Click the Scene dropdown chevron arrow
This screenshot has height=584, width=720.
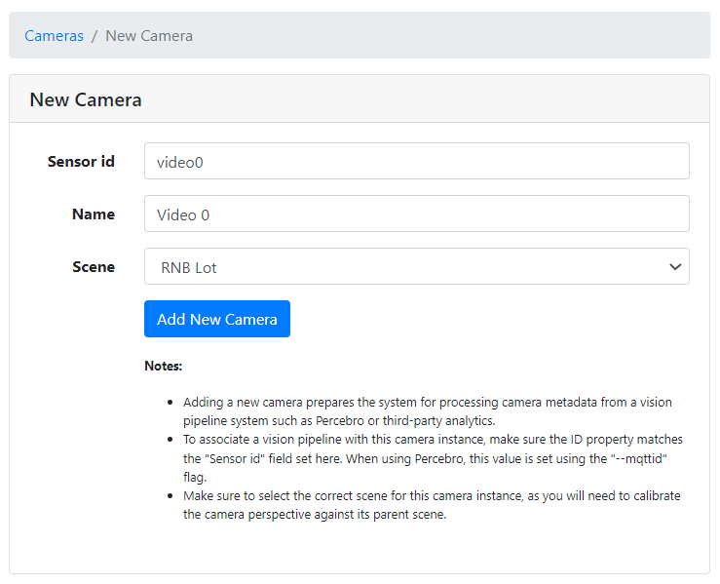pyautogui.click(x=675, y=267)
